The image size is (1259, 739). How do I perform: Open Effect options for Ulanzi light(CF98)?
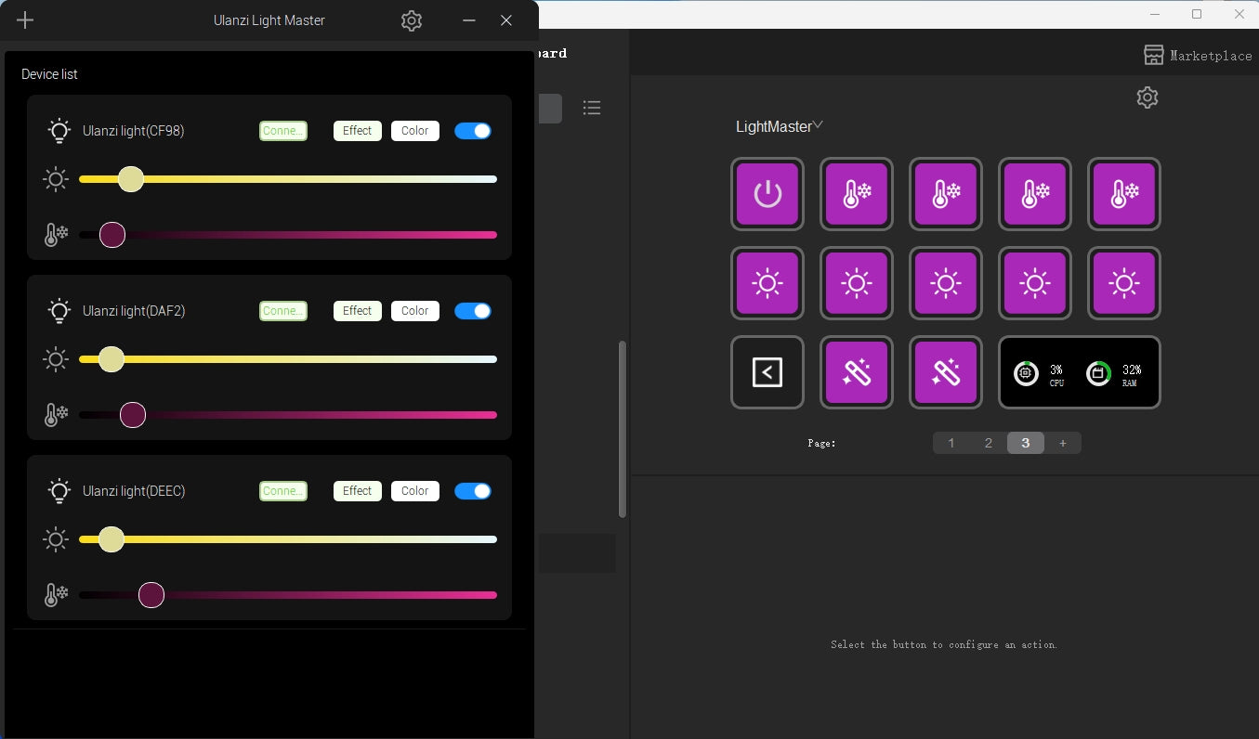tap(357, 131)
